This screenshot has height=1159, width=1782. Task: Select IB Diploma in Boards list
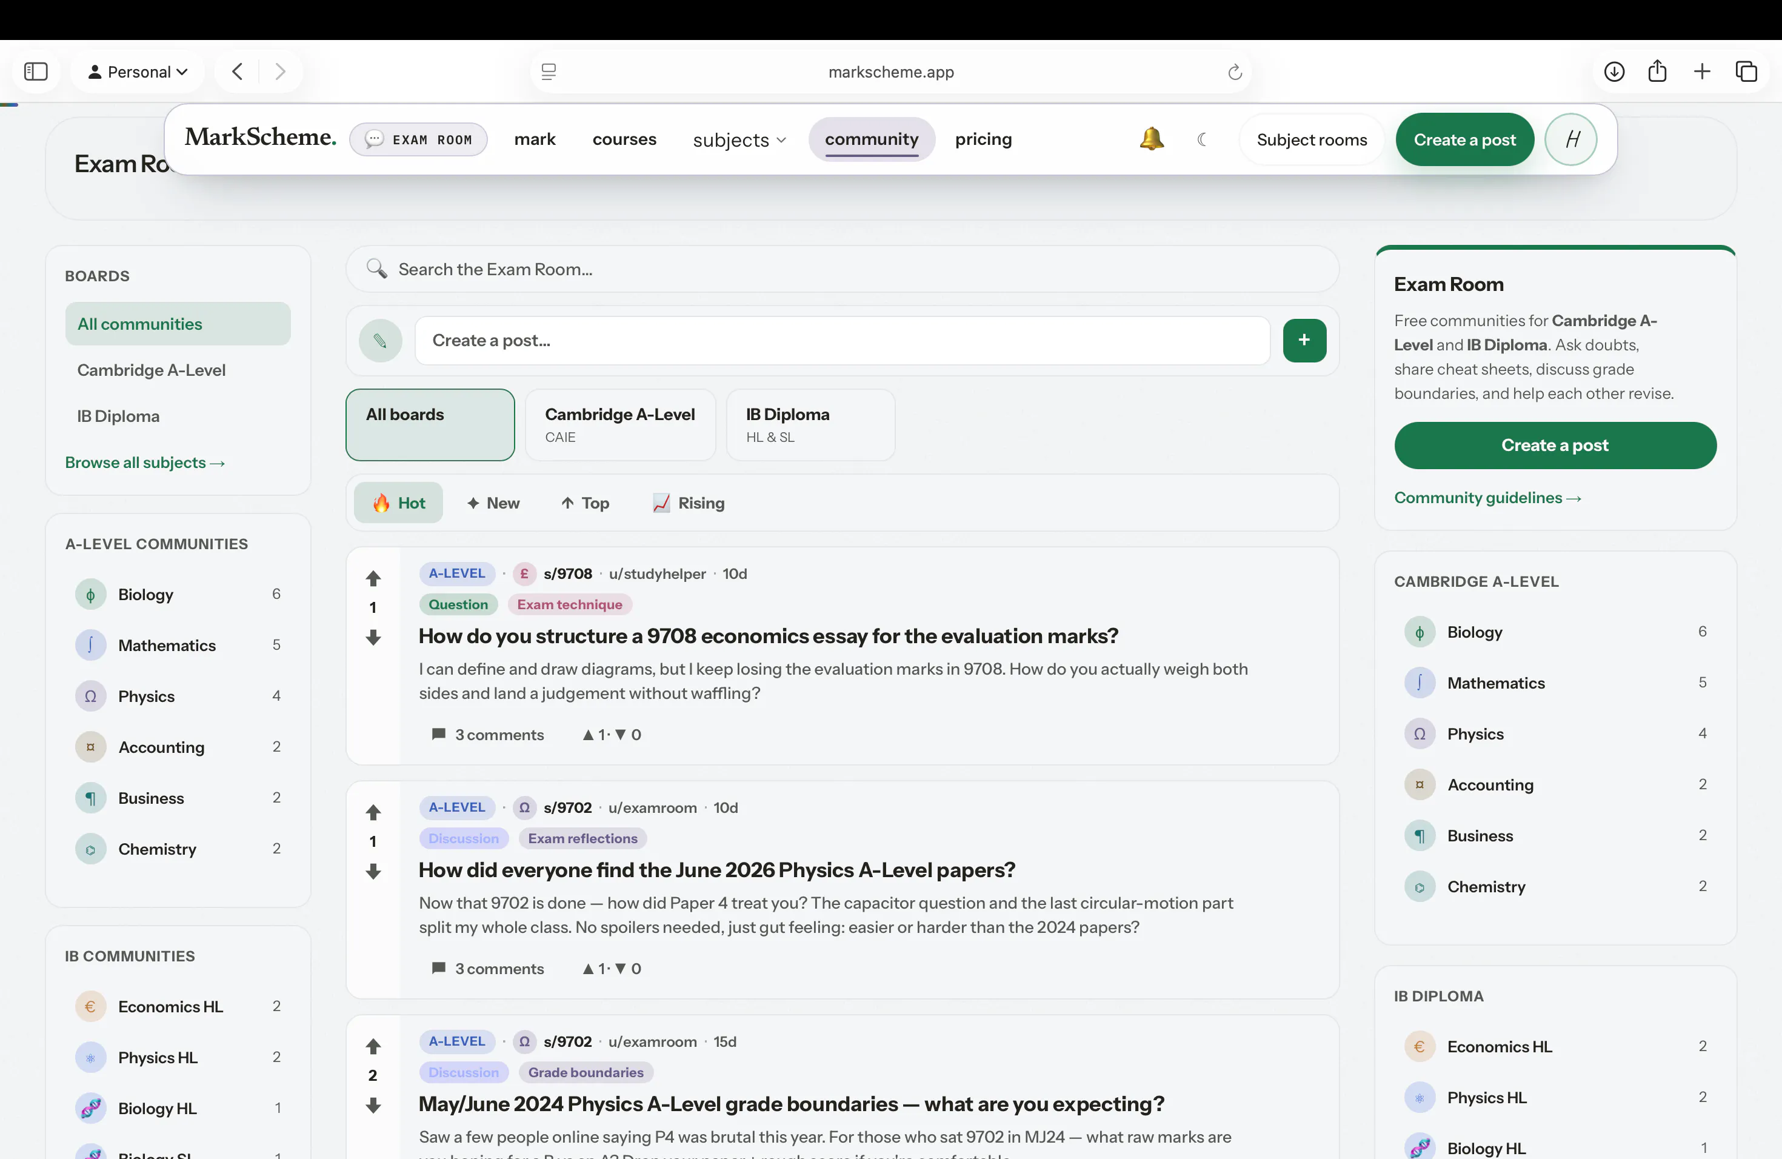(178, 416)
